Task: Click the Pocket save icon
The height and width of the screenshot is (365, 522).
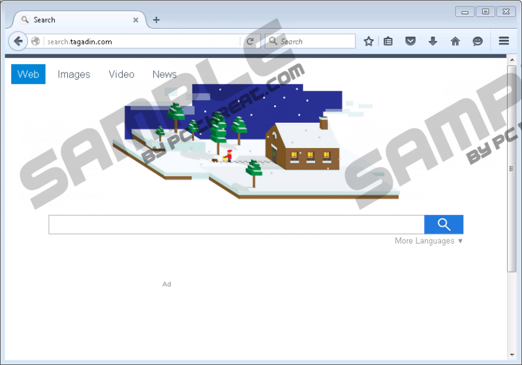Action: (x=410, y=41)
